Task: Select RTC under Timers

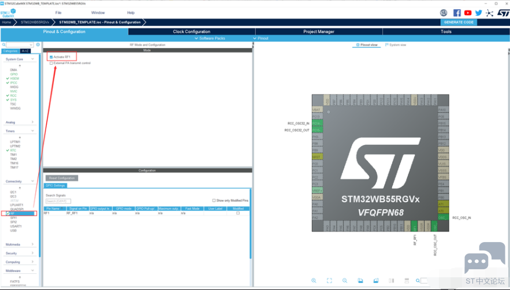Action: click(13, 150)
